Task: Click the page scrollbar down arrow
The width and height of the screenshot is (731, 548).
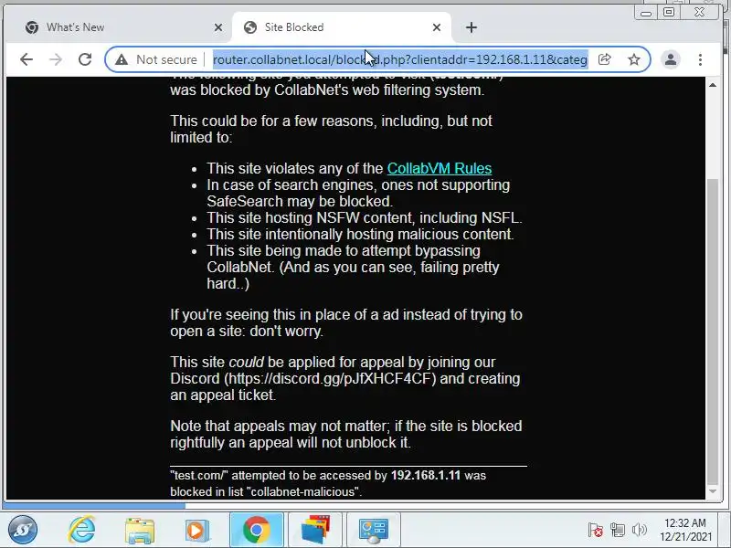Action: (x=713, y=491)
